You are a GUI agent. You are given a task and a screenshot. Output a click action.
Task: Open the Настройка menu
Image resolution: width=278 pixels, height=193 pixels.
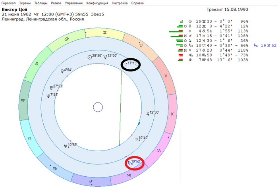tap(120, 3)
